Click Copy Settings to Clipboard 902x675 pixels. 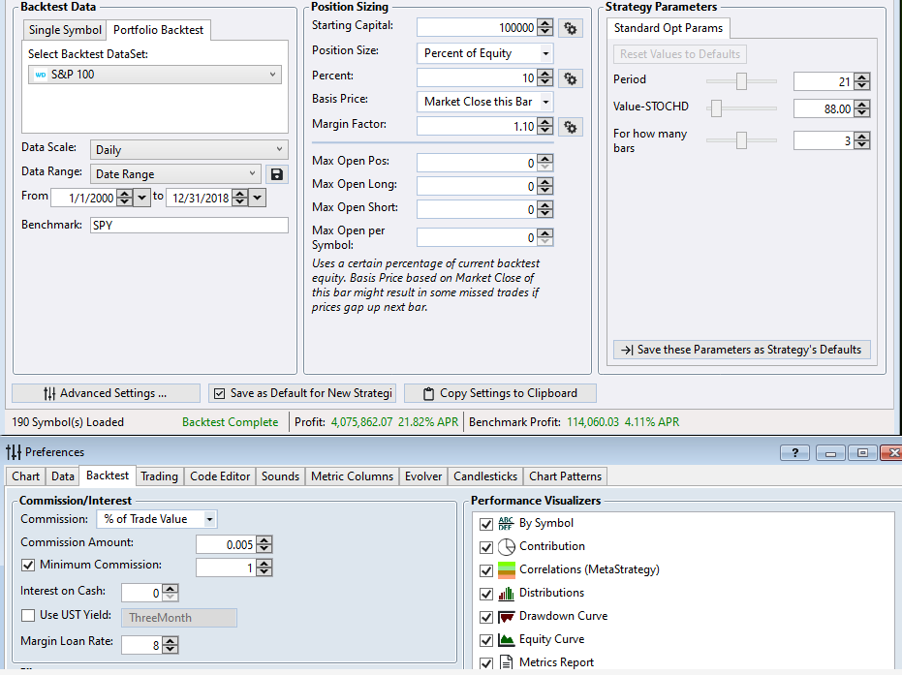[x=499, y=393]
